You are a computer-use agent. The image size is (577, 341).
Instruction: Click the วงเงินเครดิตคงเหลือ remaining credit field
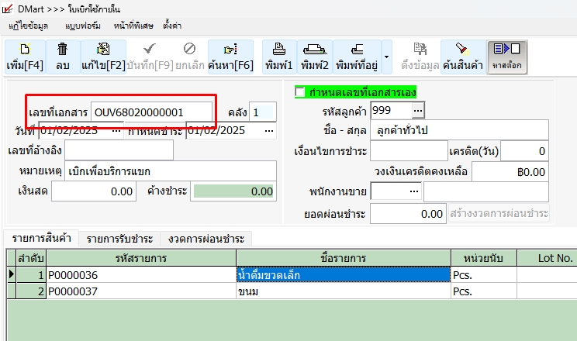[510, 172]
